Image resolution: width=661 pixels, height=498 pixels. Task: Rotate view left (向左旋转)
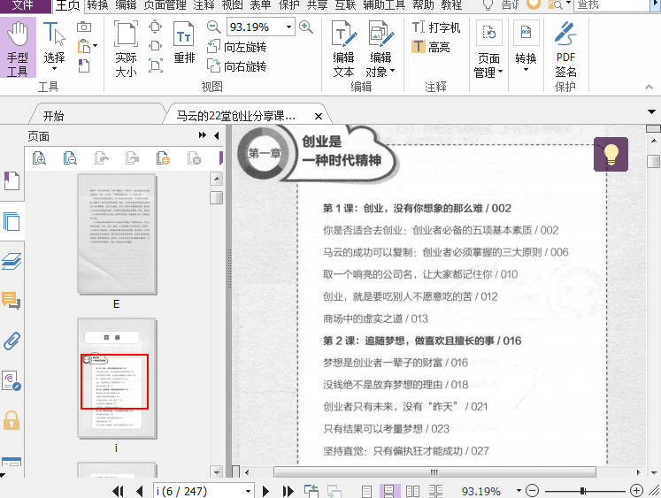tap(237, 47)
